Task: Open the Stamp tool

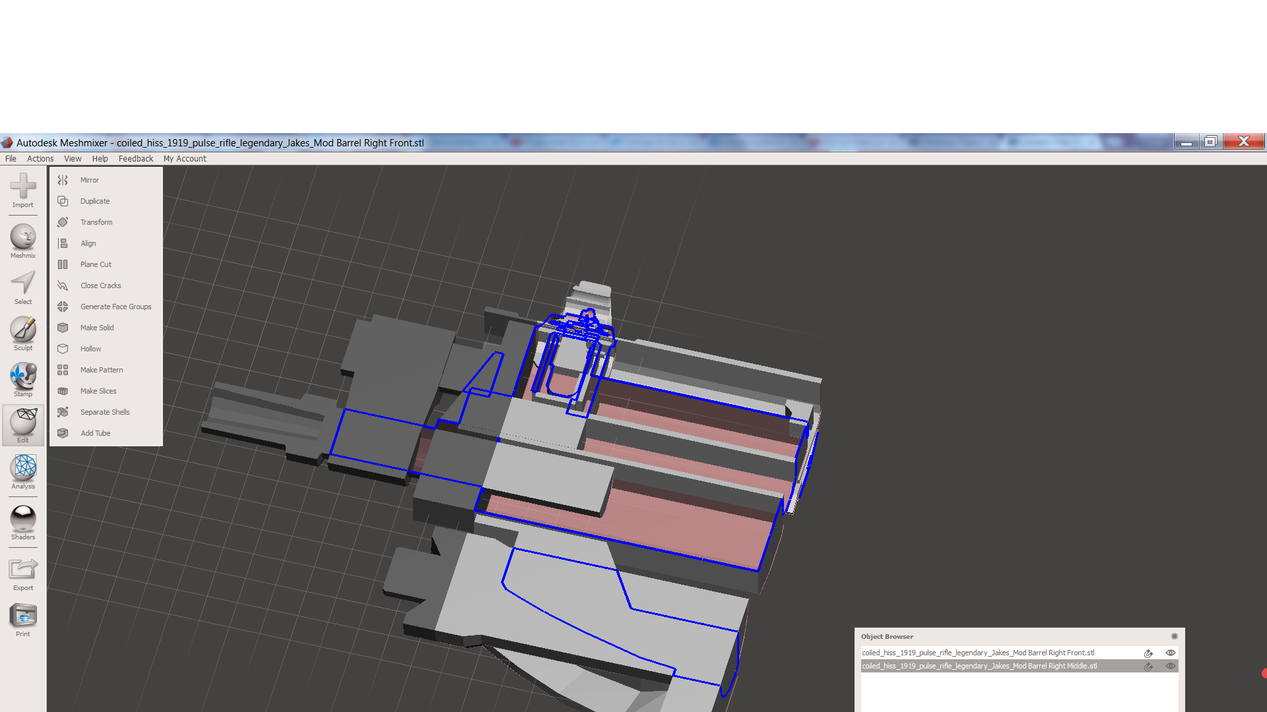Action: [x=23, y=380]
